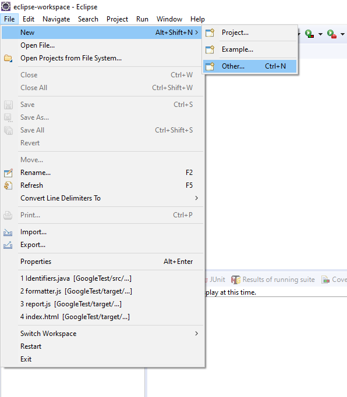The height and width of the screenshot is (397, 347).
Task: Click the Run Last Tool toolbar icon
Action: (332, 34)
